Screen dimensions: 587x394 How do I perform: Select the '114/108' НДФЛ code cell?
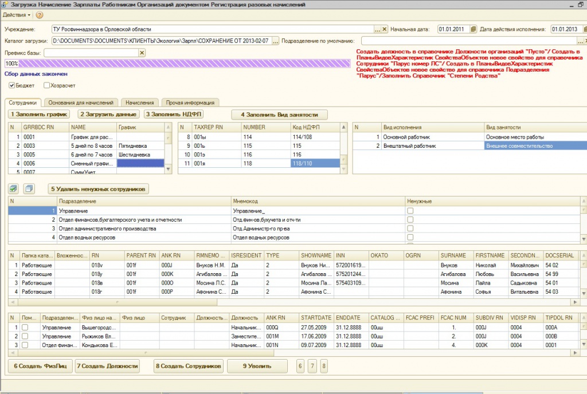315,137
